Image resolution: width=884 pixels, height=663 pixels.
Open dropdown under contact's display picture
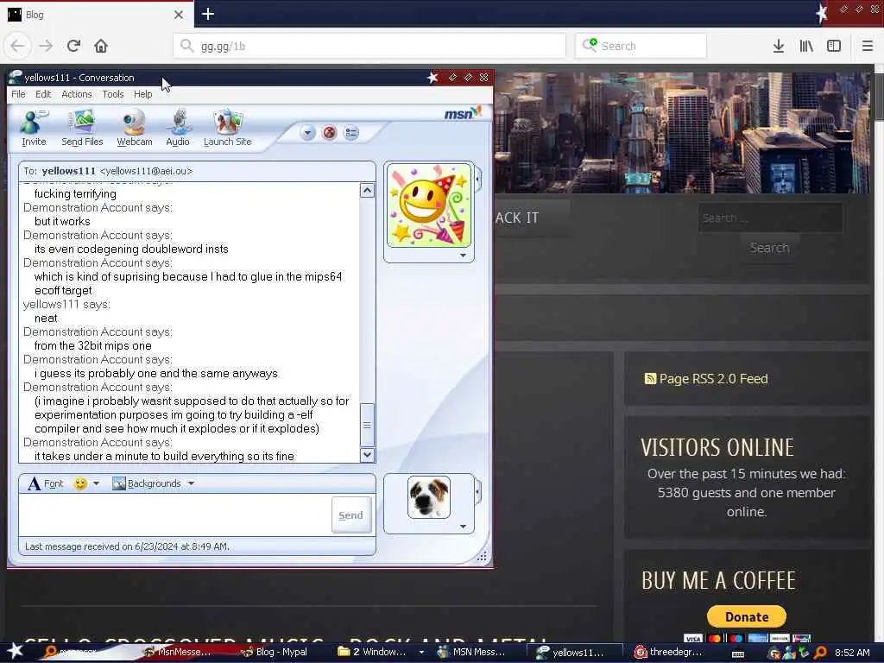coord(463,256)
